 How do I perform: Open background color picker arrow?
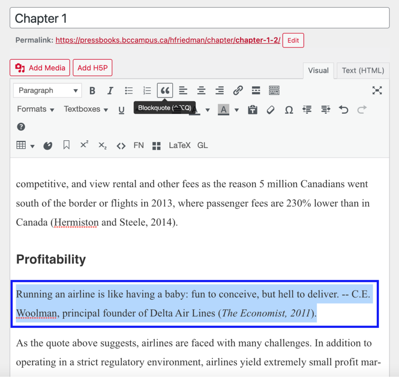(237, 110)
